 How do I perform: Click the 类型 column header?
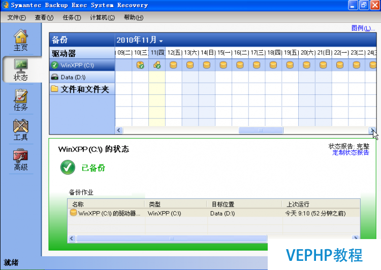(176, 204)
